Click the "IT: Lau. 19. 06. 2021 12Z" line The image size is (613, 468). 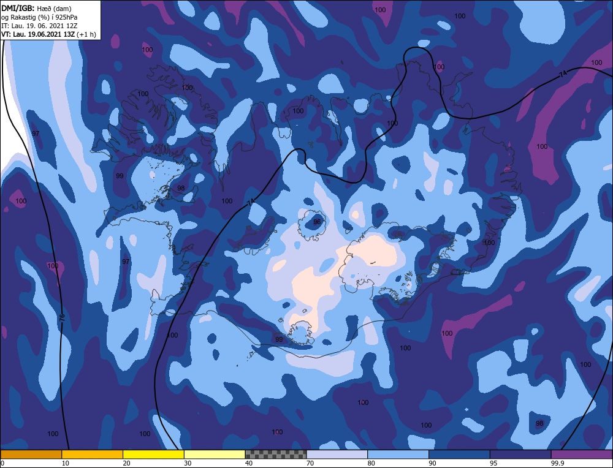[x=39, y=26]
